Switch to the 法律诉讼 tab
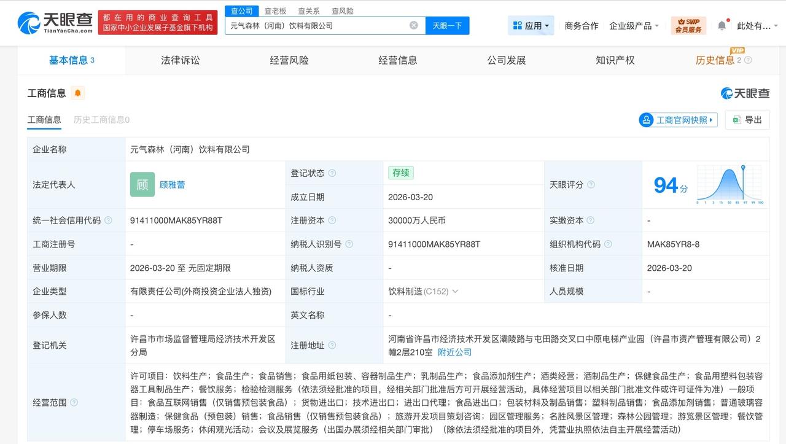The width and height of the screenshot is (786, 444). point(180,60)
